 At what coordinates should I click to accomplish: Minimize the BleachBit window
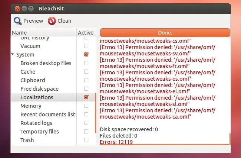[24, 8]
